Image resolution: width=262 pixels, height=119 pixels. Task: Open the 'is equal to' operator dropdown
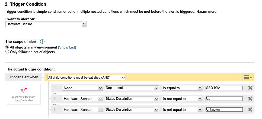pyautogui.click(x=182, y=88)
